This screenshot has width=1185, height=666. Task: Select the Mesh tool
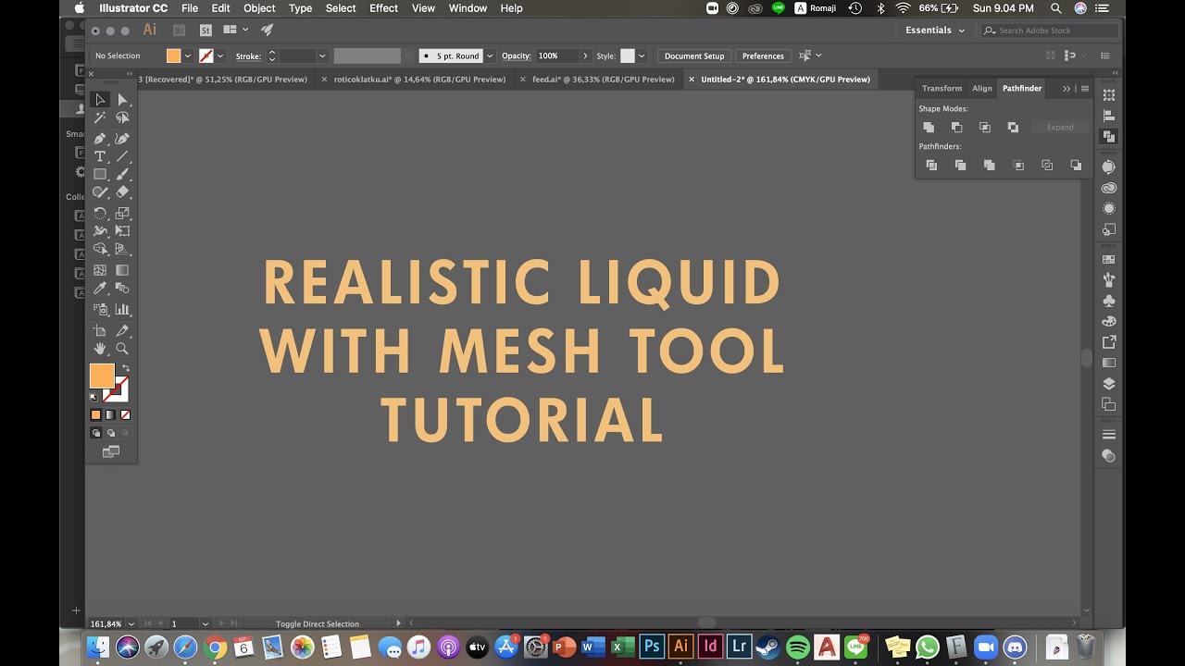pos(100,270)
